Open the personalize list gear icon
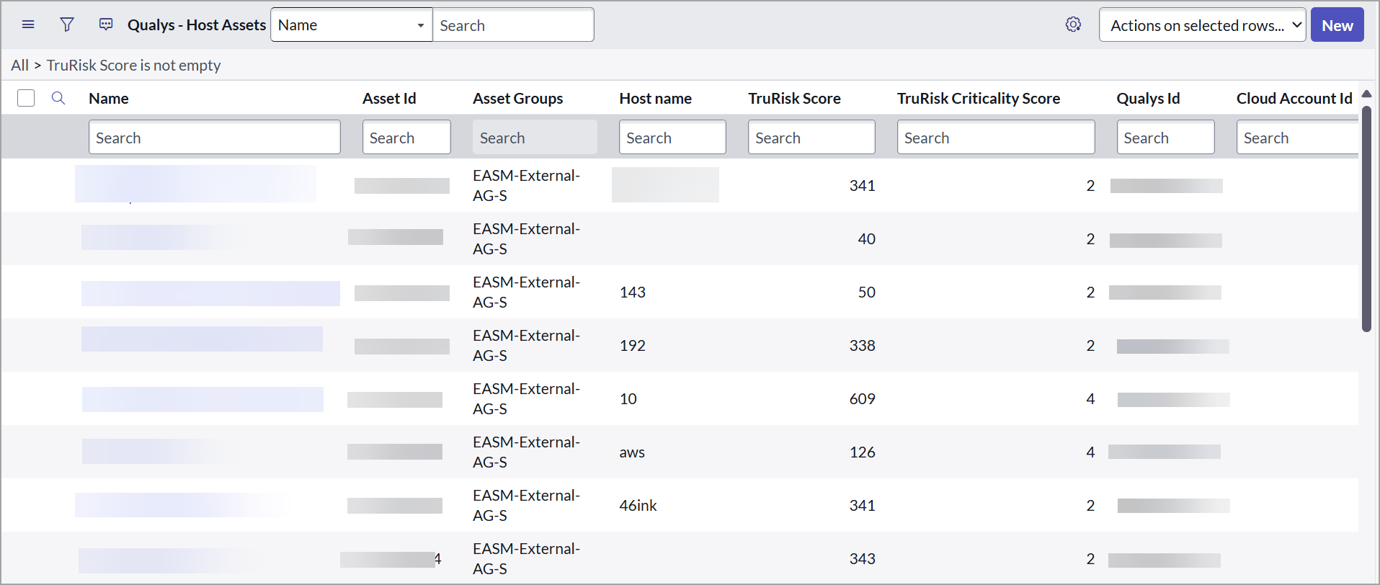This screenshot has width=1380, height=585. 1073,24
